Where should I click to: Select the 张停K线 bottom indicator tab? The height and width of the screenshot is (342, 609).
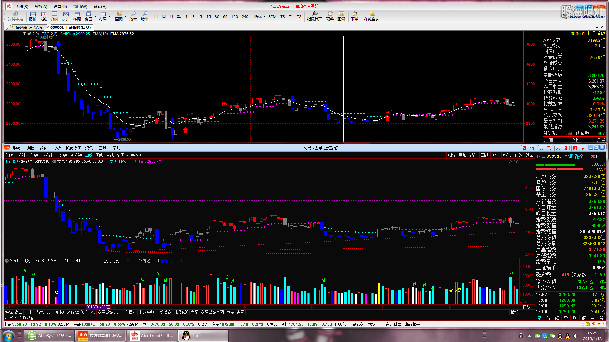tap(181, 312)
